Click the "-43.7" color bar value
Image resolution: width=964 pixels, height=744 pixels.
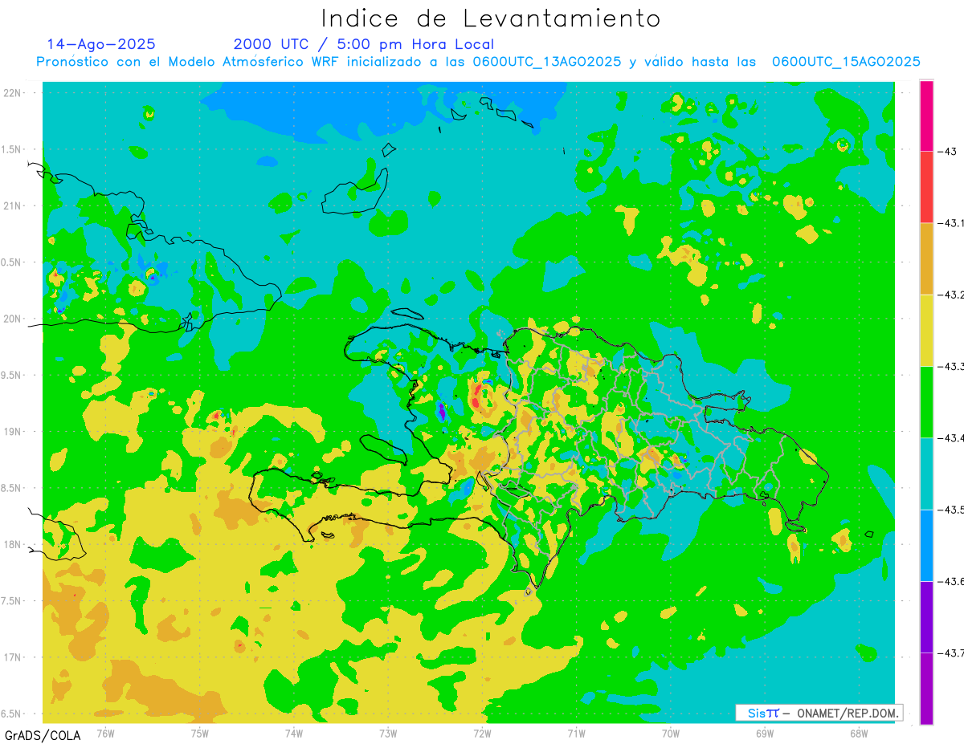950,653
